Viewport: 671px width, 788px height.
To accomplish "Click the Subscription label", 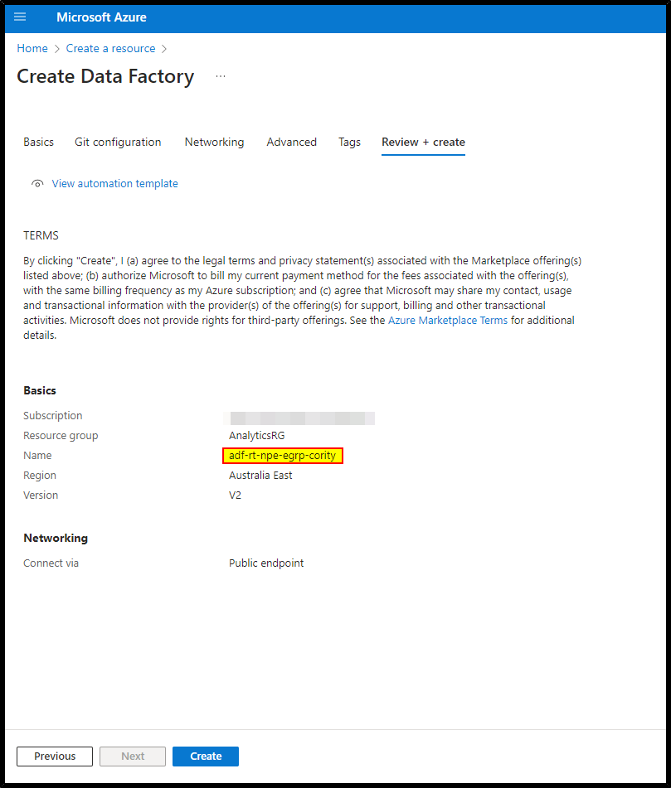I will tap(53, 416).
